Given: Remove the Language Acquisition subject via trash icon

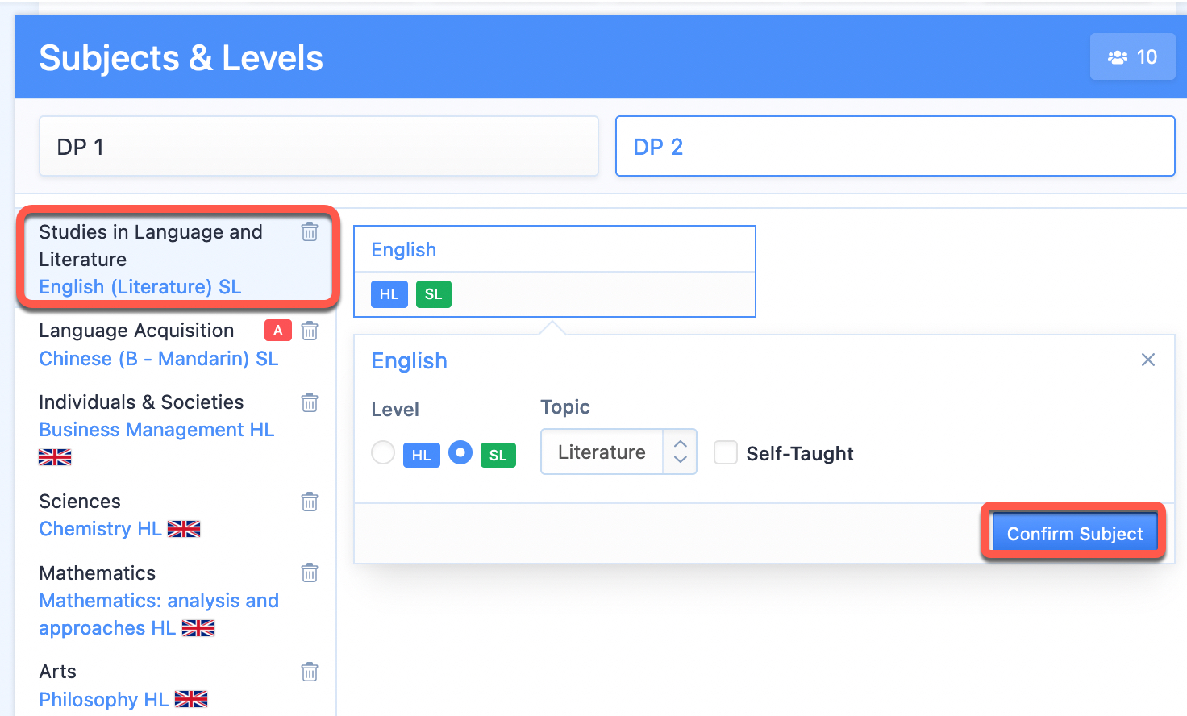Looking at the screenshot, I should [310, 331].
